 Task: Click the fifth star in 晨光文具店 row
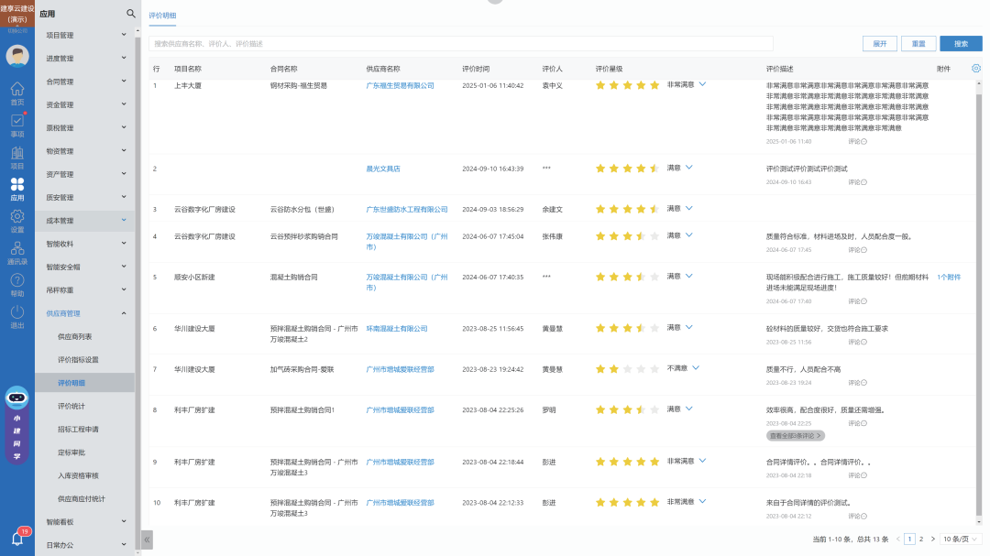(654, 169)
